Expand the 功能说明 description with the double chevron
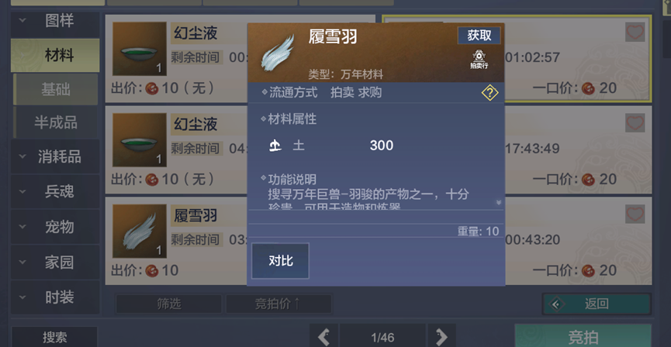Viewport: 671px width, 347px height. (498, 202)
